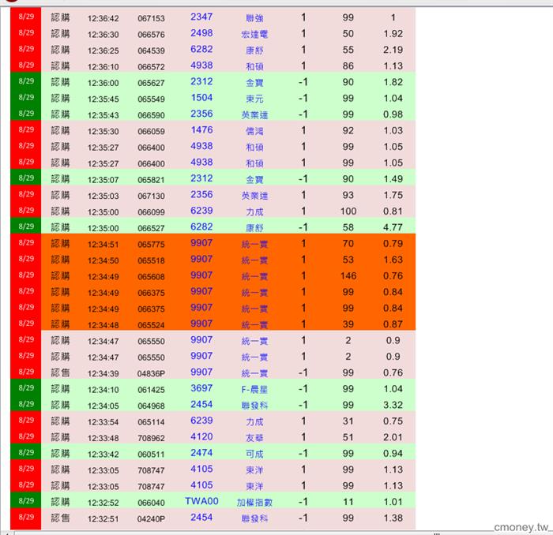Click 8/29 date in the 12:33:42 row
Image resolution: width=553 pixels, height=535 pixels.
[x=26, y=452]
